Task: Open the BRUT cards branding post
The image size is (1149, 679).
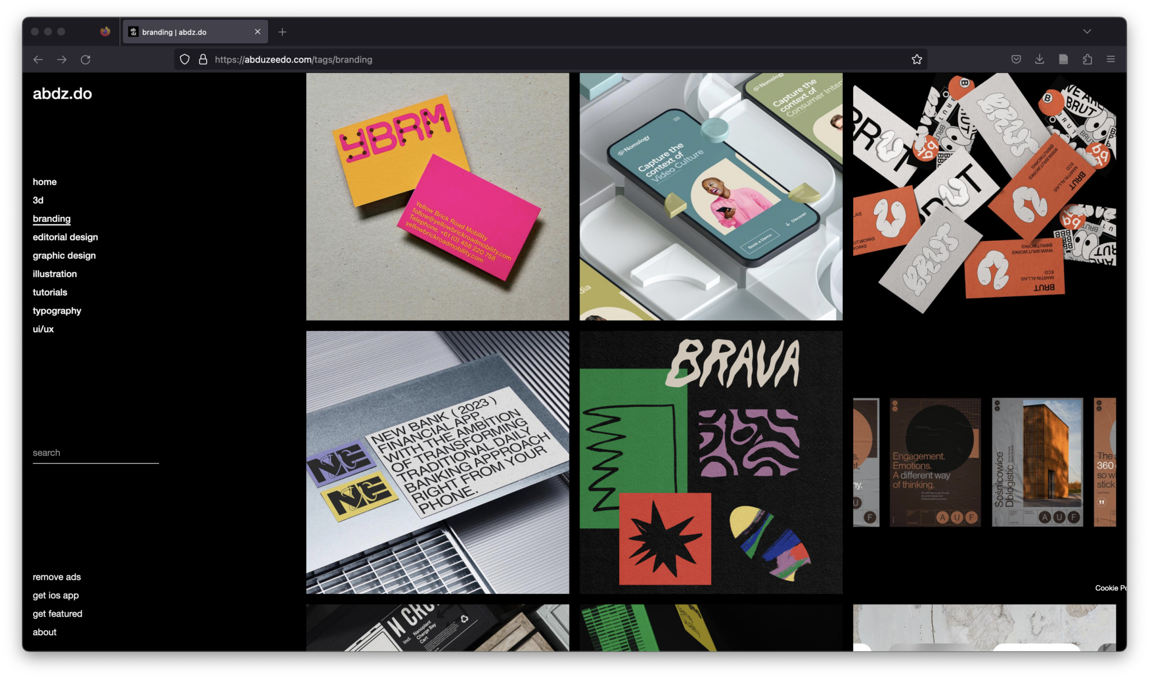Action: click(x=984, y=196)
